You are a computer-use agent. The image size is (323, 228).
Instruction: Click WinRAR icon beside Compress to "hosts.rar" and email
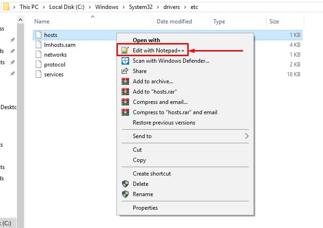(125, 112)
